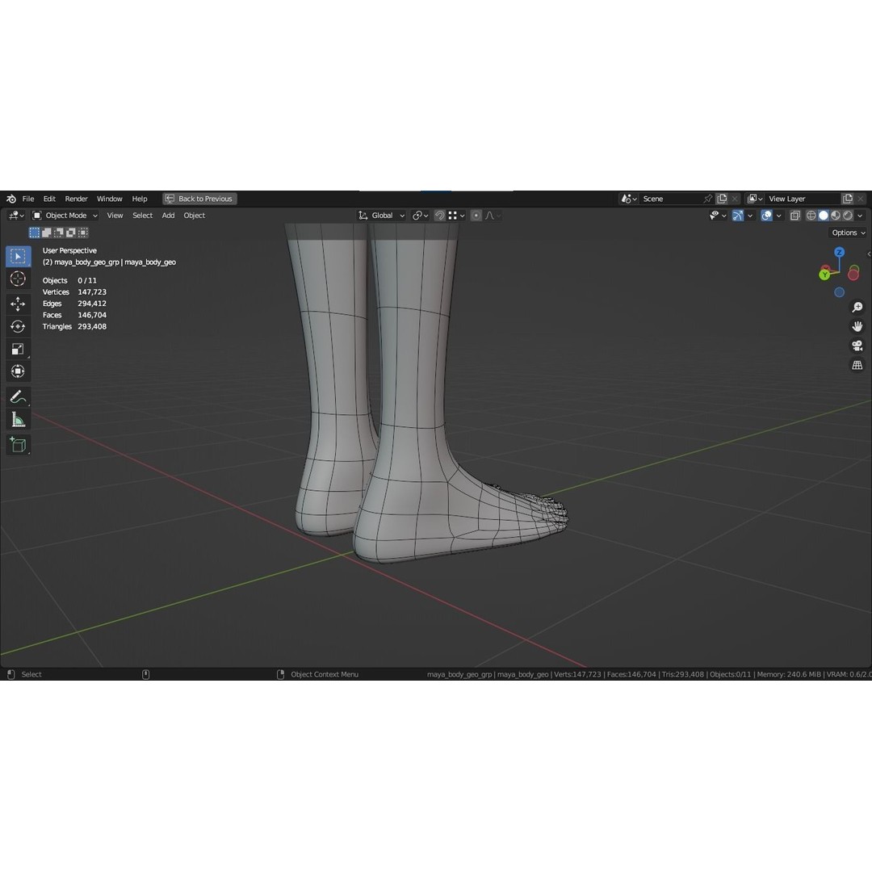Viewport: 872px width, 872px height.
Task: Toggle X-ray mode
Action: [x=795, y=216]
